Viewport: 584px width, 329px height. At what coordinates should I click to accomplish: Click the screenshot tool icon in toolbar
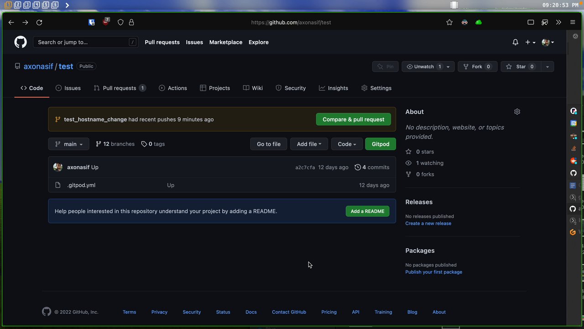point(545,22)
